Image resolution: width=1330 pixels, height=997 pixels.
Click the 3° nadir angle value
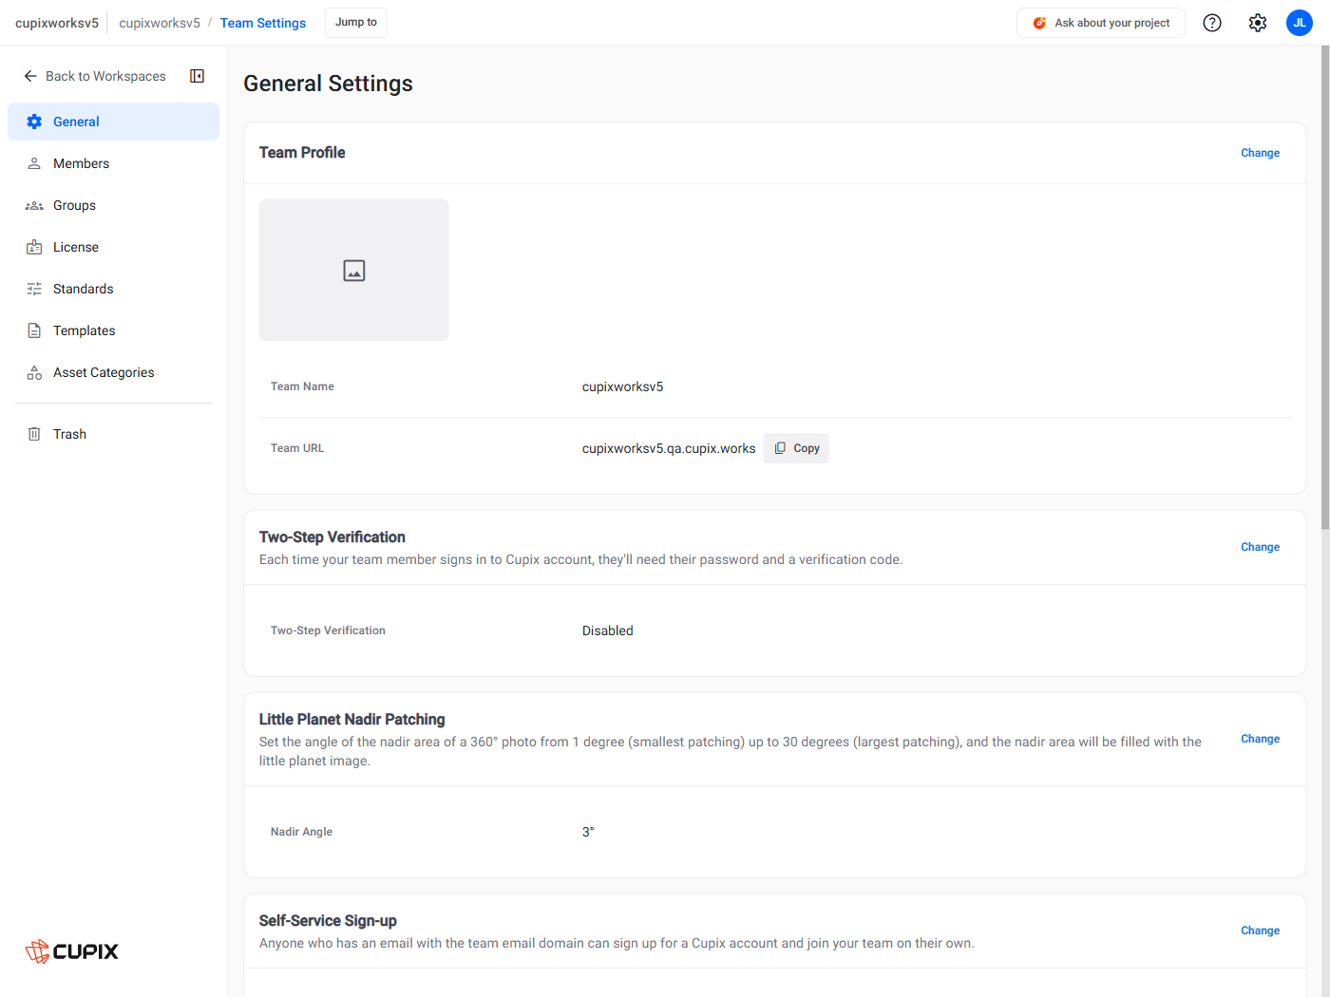[588, 832]
